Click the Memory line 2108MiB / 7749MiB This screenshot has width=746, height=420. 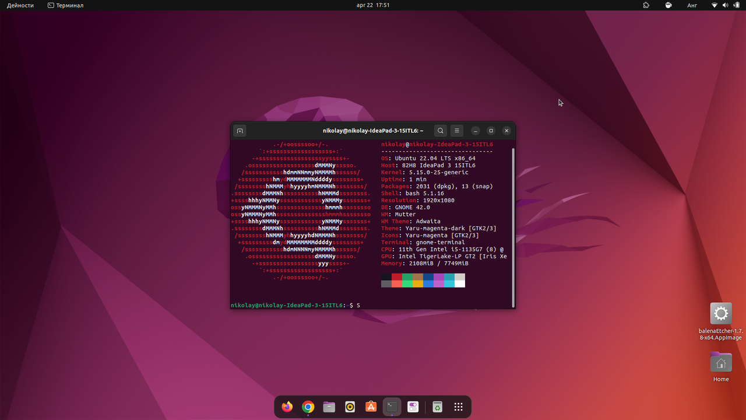click(x=425, y=263)
